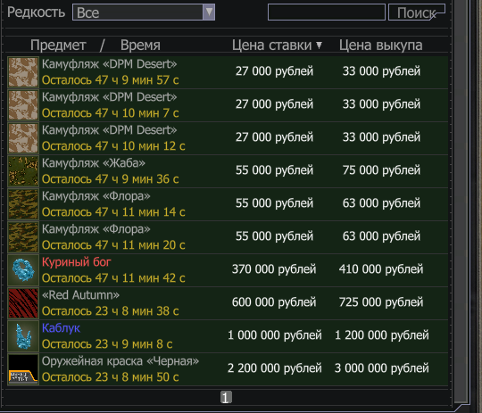Select Каблук buyout price 1 200 000 рублей
Screen dimensions: 482x413
381,335
